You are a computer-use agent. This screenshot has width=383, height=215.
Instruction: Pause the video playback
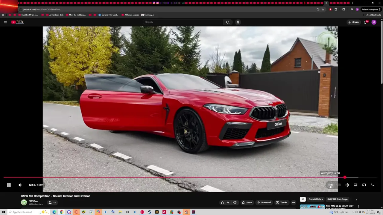click(x=9, y=185)
